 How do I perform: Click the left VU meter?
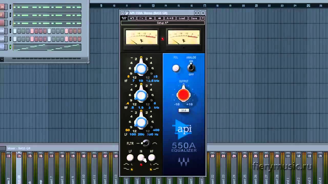click(141, 37)
